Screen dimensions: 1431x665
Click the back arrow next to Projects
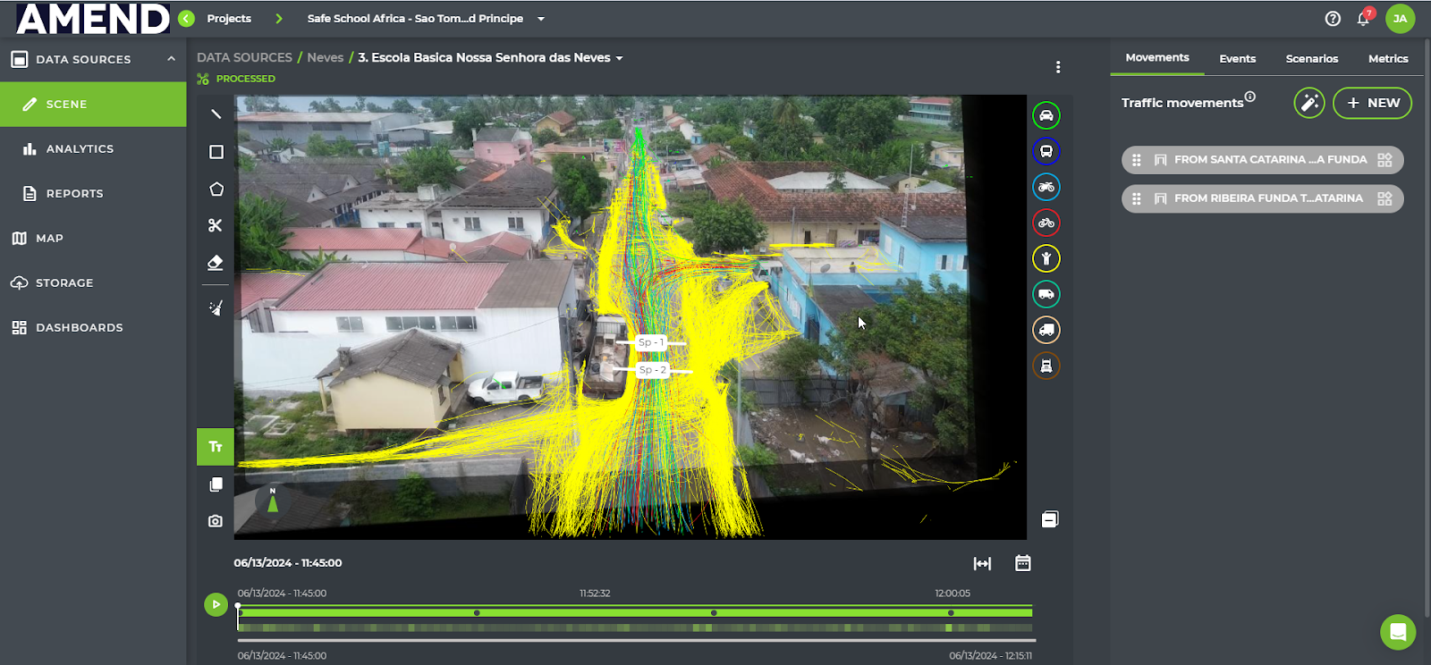186,19
